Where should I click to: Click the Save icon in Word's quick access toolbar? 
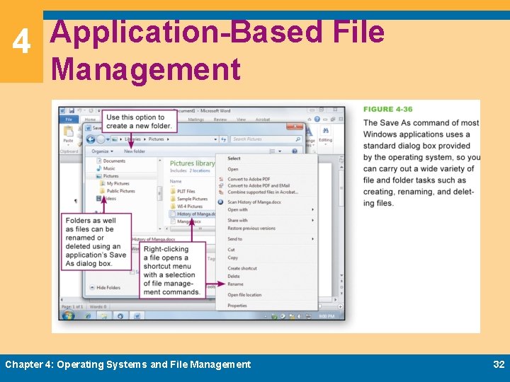point(72,111)
